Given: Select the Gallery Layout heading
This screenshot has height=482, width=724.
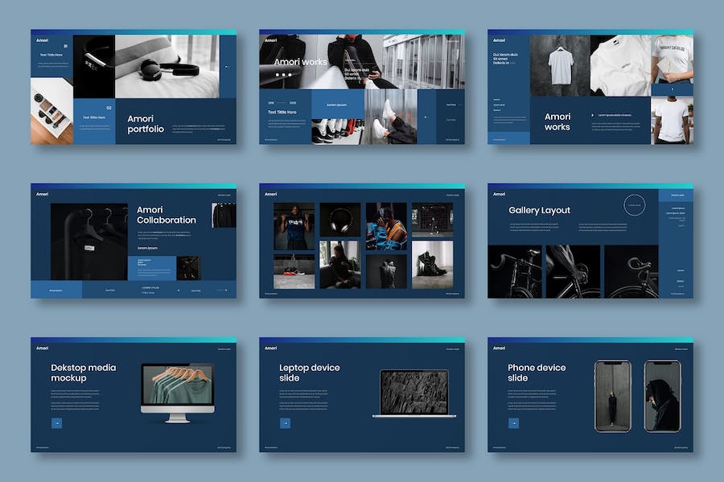Looking at the screenshot, I should point(539,210).
